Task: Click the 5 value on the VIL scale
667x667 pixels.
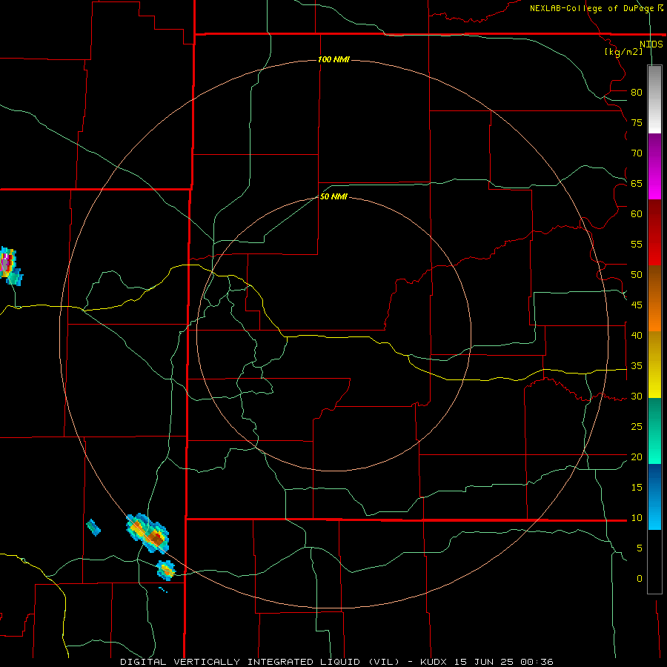Action: point(639,548)
